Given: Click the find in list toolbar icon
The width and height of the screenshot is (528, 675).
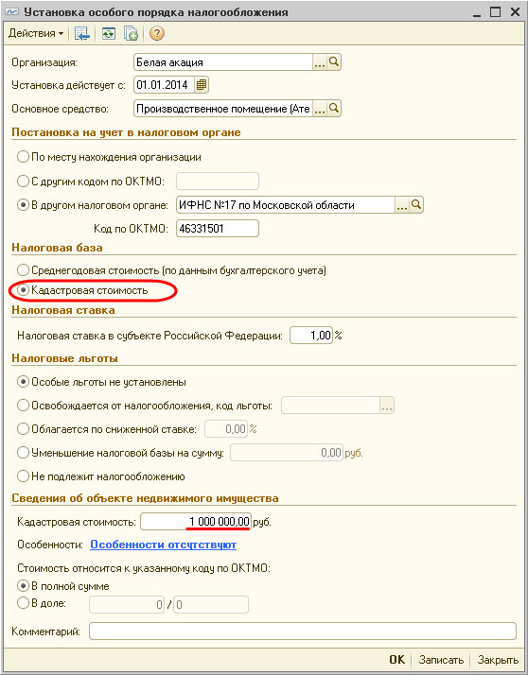Looking at the screenshot, I should tap(81, 34).
